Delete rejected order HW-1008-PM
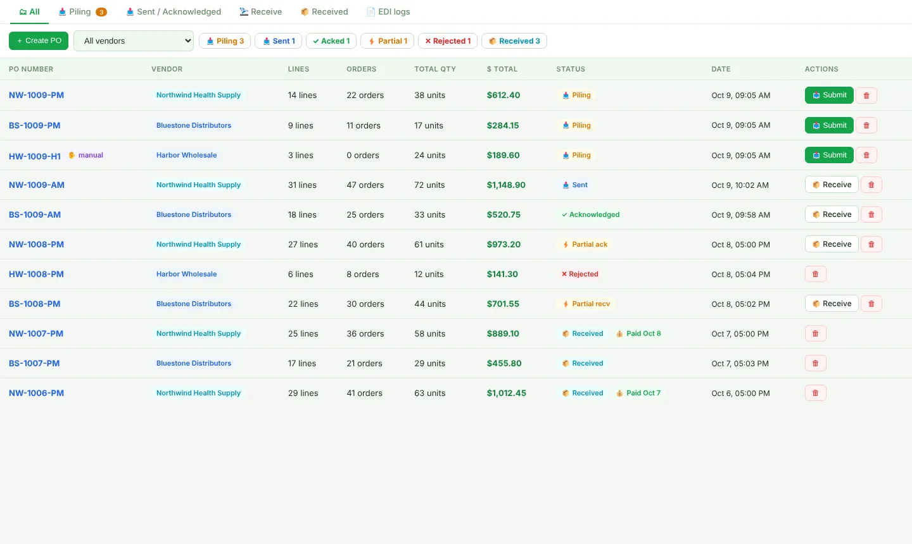This screenshot has width=912, height=544. 816,274
